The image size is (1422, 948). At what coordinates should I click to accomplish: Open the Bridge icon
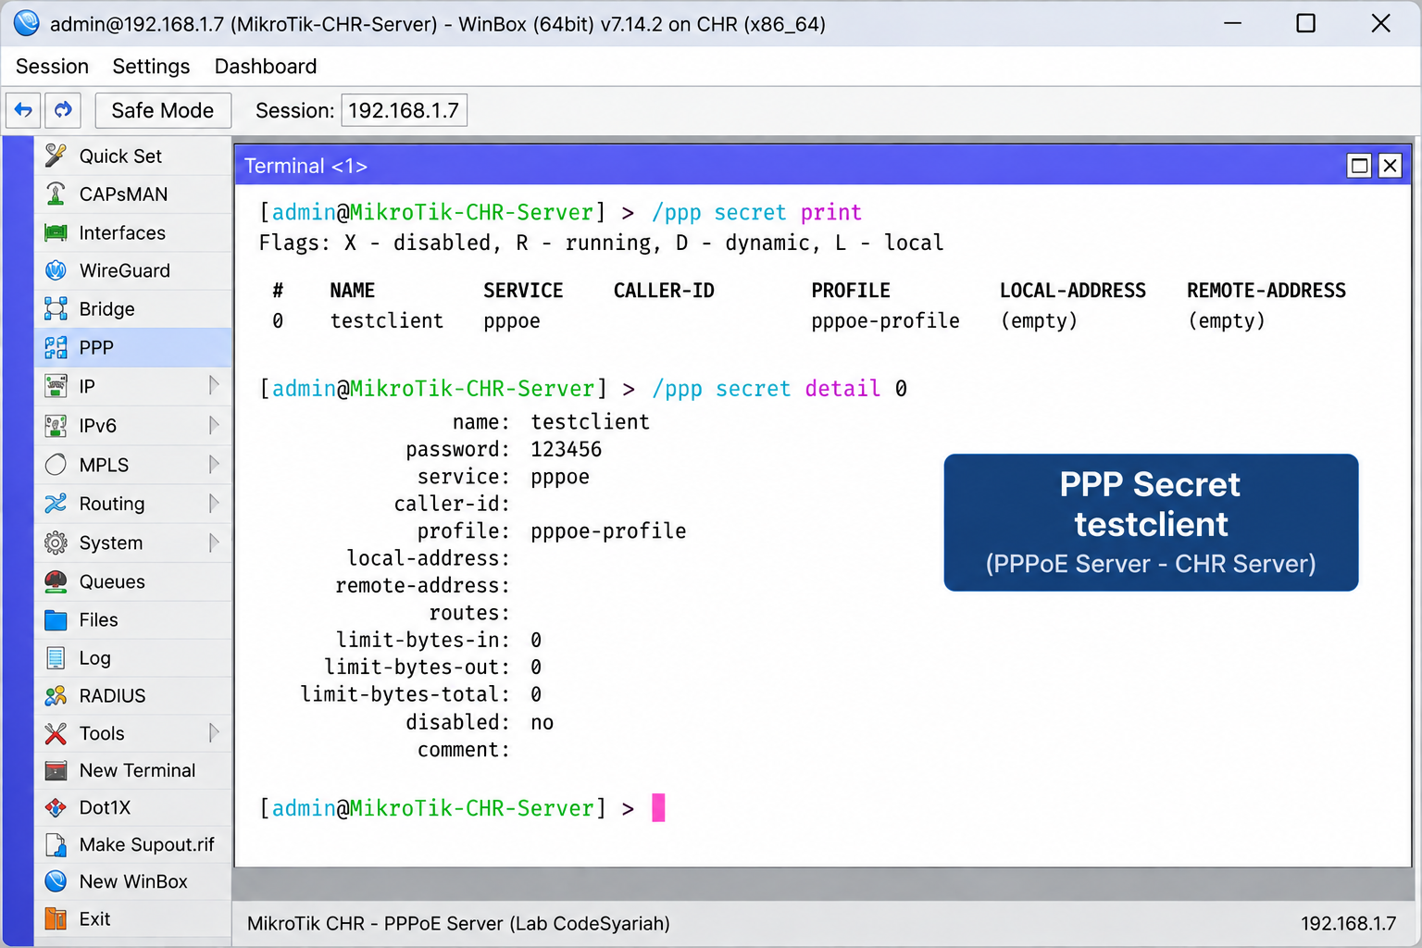click(56, 309)
